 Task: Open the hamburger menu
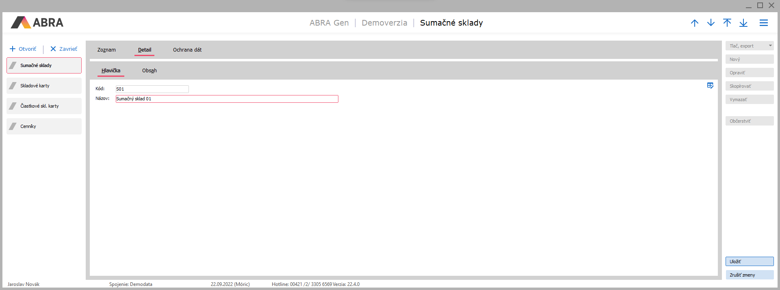764,23
